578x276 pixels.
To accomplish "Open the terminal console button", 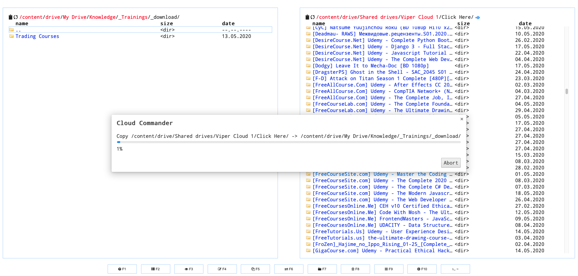I will pos(455,269).
